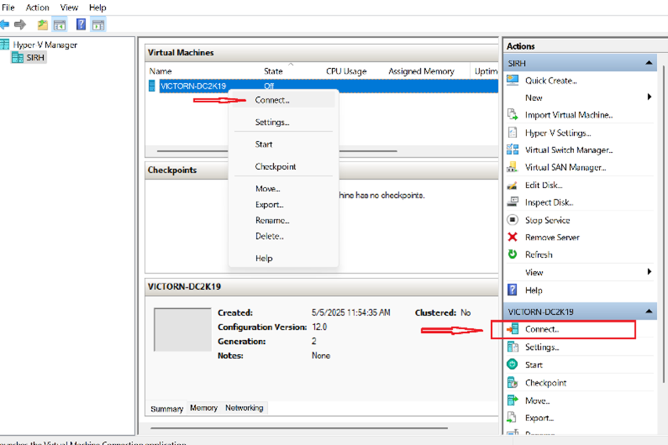Click the Stop Service icon
668x445 pixels.
pos(513,220)
